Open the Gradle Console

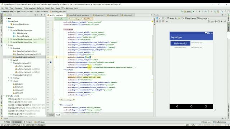pyautogui.click(x=220, y=122)
